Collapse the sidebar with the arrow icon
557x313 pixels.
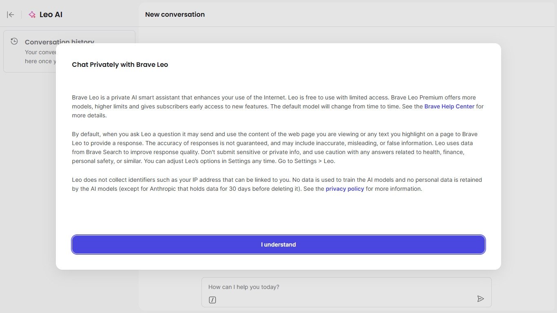point(11,15)
